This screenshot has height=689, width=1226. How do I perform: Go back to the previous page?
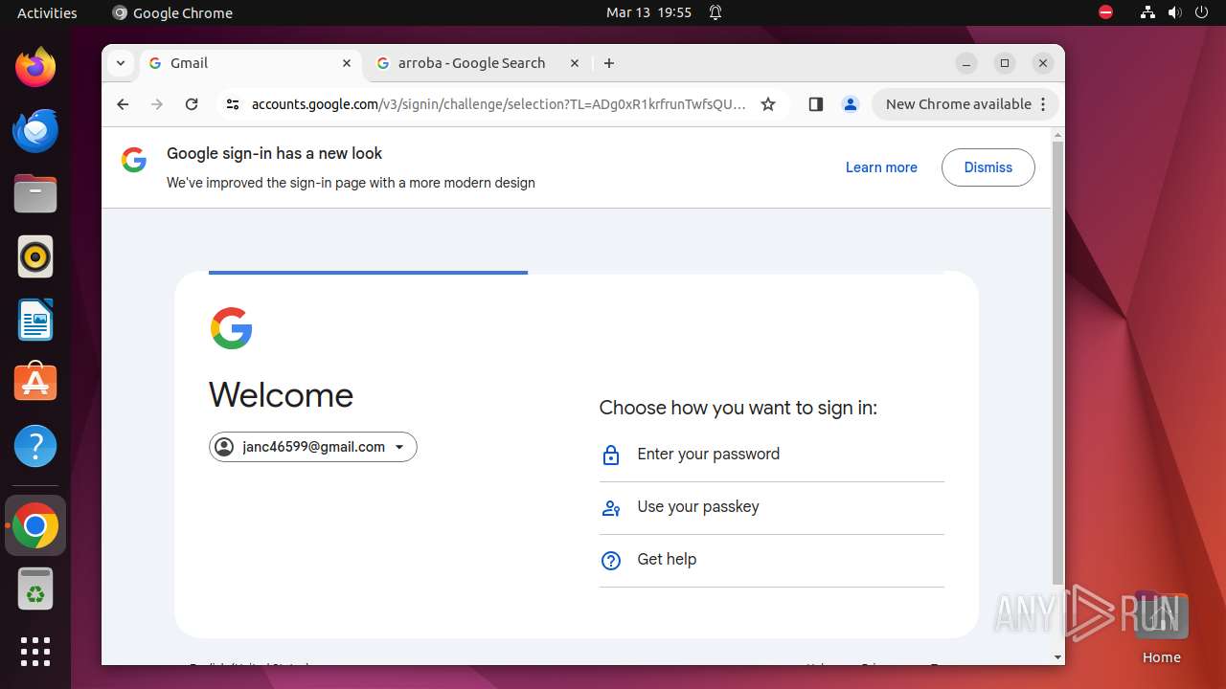pyautogui.click(x=123, y=104)
